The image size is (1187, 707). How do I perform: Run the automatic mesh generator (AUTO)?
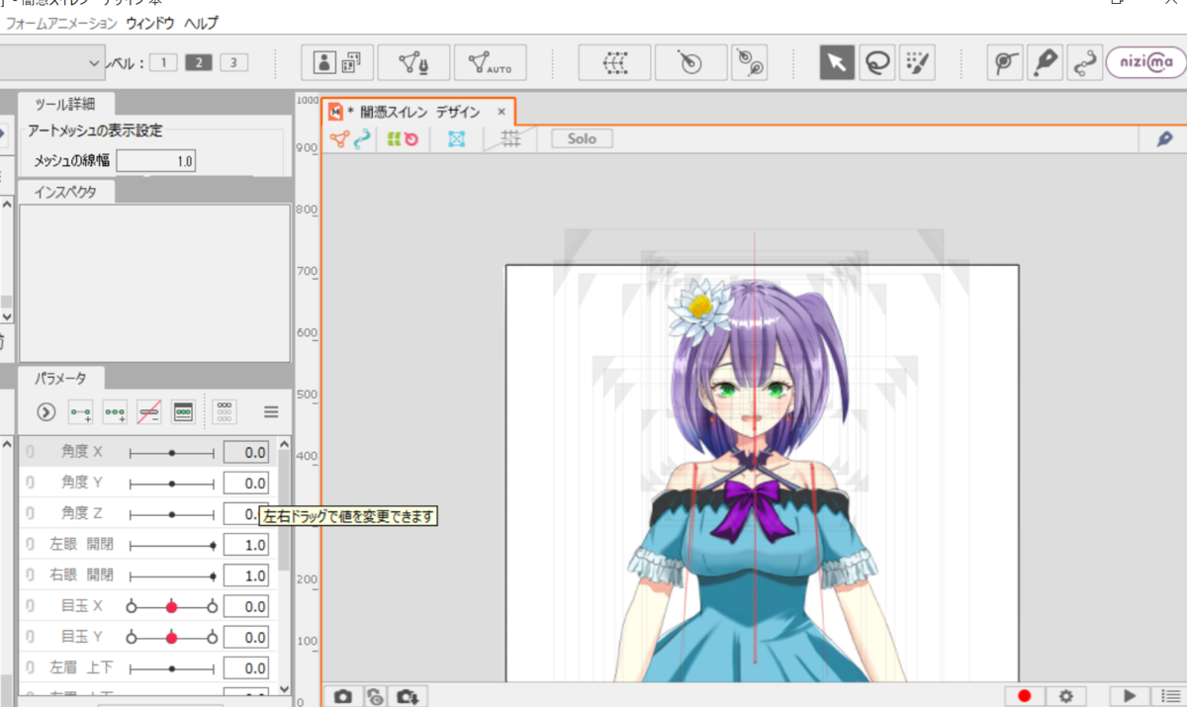490,62
